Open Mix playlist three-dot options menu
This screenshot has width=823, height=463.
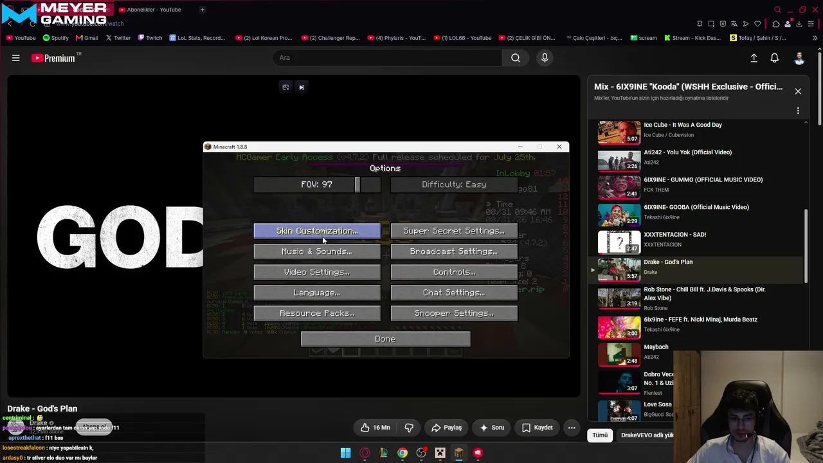coord(798,111)
